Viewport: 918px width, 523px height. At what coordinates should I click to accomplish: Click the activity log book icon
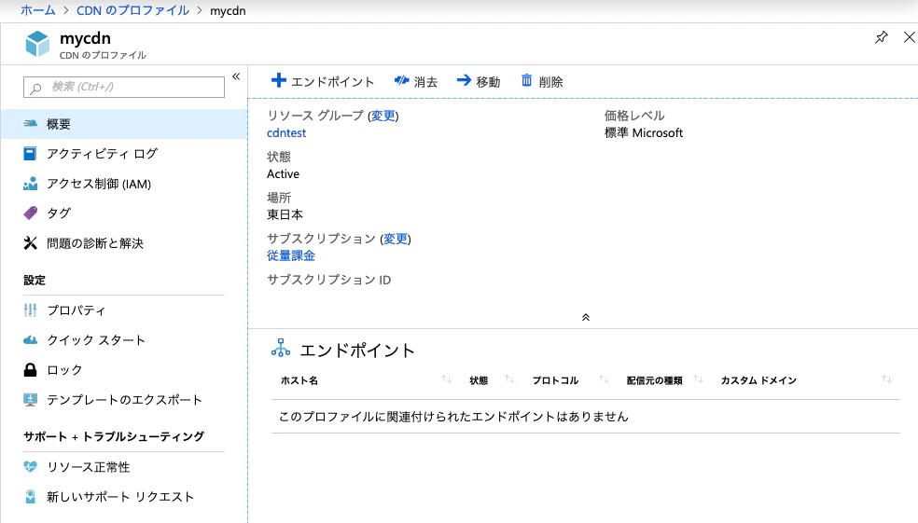[x=30, y=154]
